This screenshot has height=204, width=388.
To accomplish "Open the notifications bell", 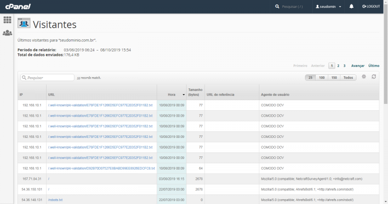I will pos(351,6).
